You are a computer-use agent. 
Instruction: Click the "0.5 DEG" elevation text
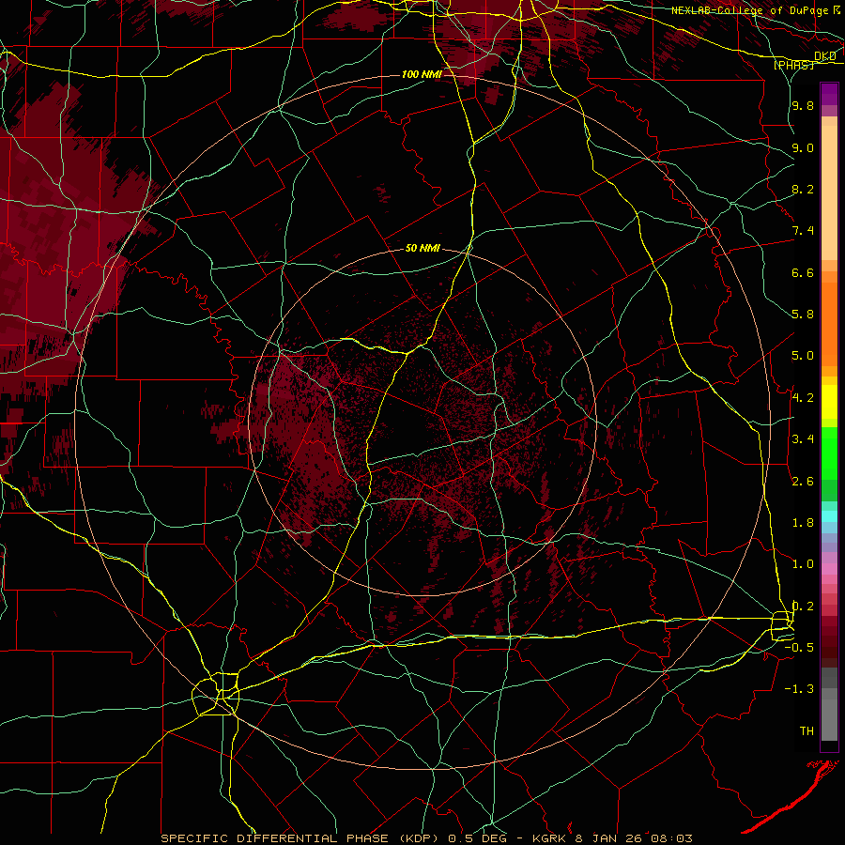tap(478, 838)
